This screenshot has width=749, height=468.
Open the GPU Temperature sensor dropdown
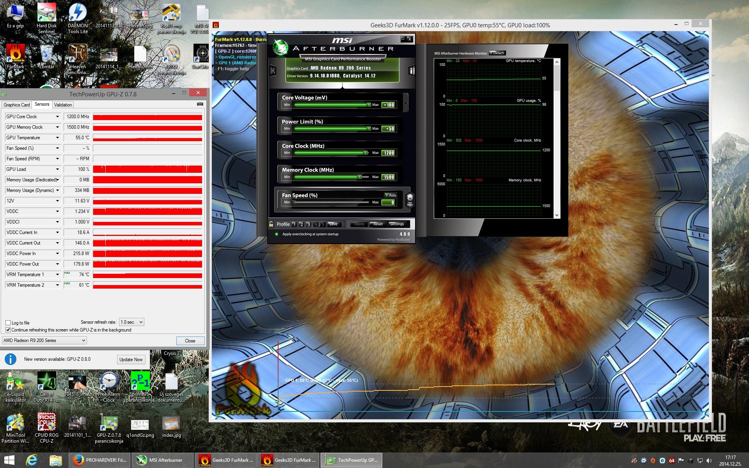tap(57, 138)
